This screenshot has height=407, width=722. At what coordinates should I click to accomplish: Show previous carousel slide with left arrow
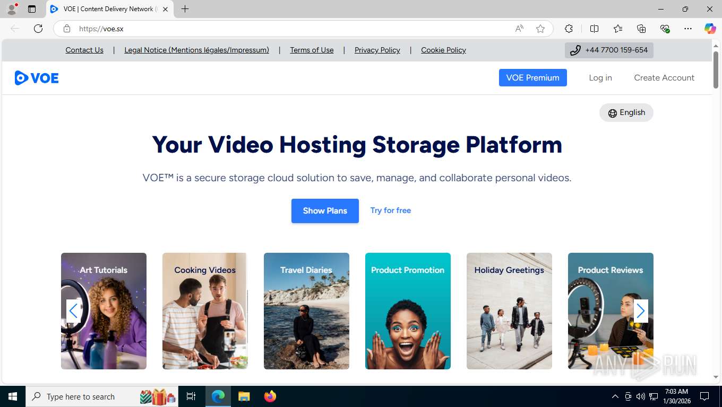[x=73, y=311]
